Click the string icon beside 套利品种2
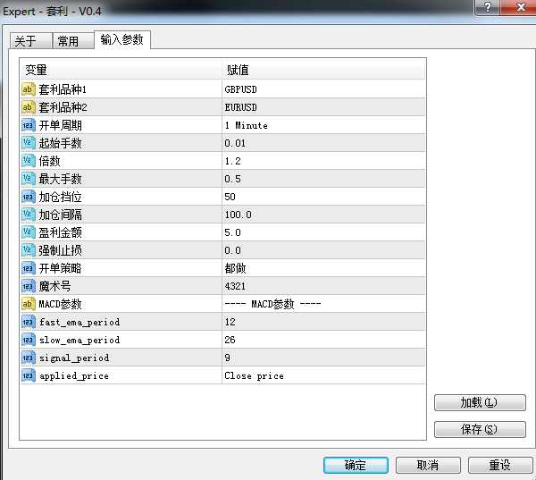Viewport: 536px width, 480px height. pyautogui.click(x=28, y=107)
